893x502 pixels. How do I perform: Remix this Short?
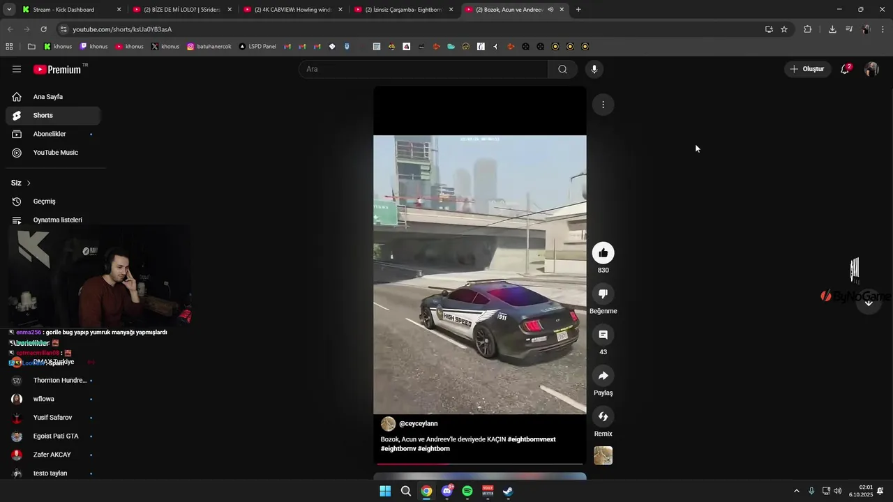[603, 416]
